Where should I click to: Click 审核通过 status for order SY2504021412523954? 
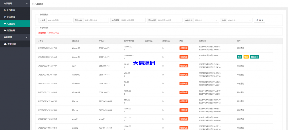pyautogui.click(x=241, y=119)
